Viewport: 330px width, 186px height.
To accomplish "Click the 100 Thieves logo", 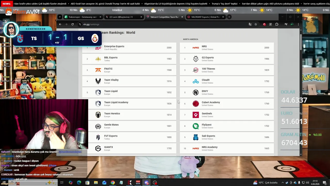I will pos(196,70).
